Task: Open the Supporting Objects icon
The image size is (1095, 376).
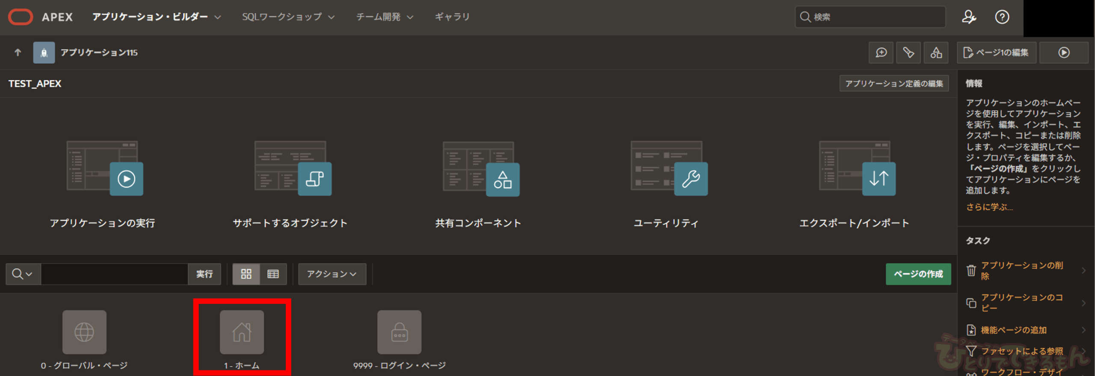Action: point(314,179)
